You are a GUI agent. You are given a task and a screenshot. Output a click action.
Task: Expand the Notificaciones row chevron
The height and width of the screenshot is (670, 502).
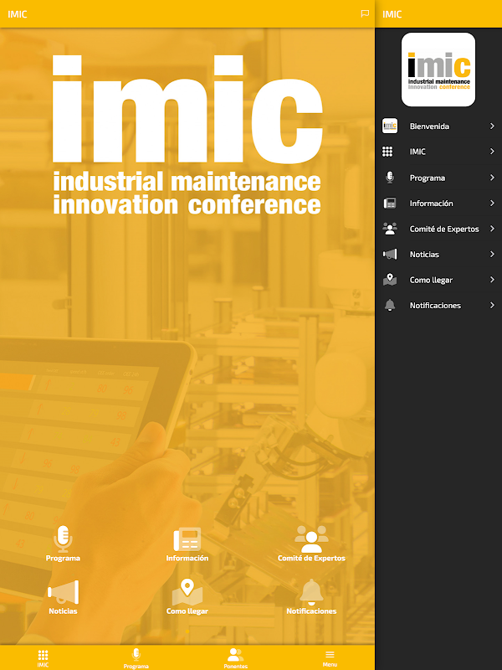click(x=492, y=305)
